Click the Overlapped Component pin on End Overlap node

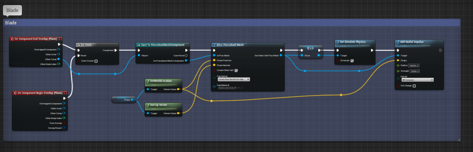(x=59, y=49)
